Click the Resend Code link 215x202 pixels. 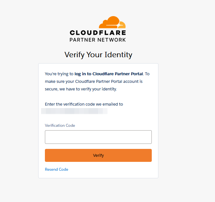coord(57,169)
